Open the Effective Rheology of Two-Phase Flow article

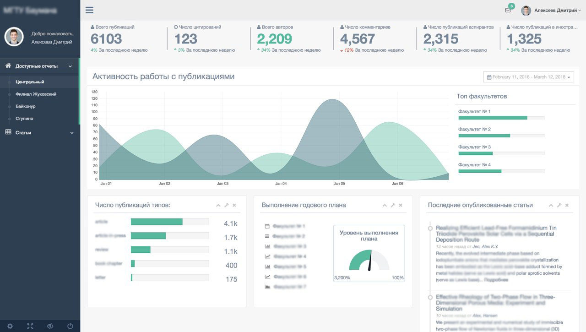495,303
